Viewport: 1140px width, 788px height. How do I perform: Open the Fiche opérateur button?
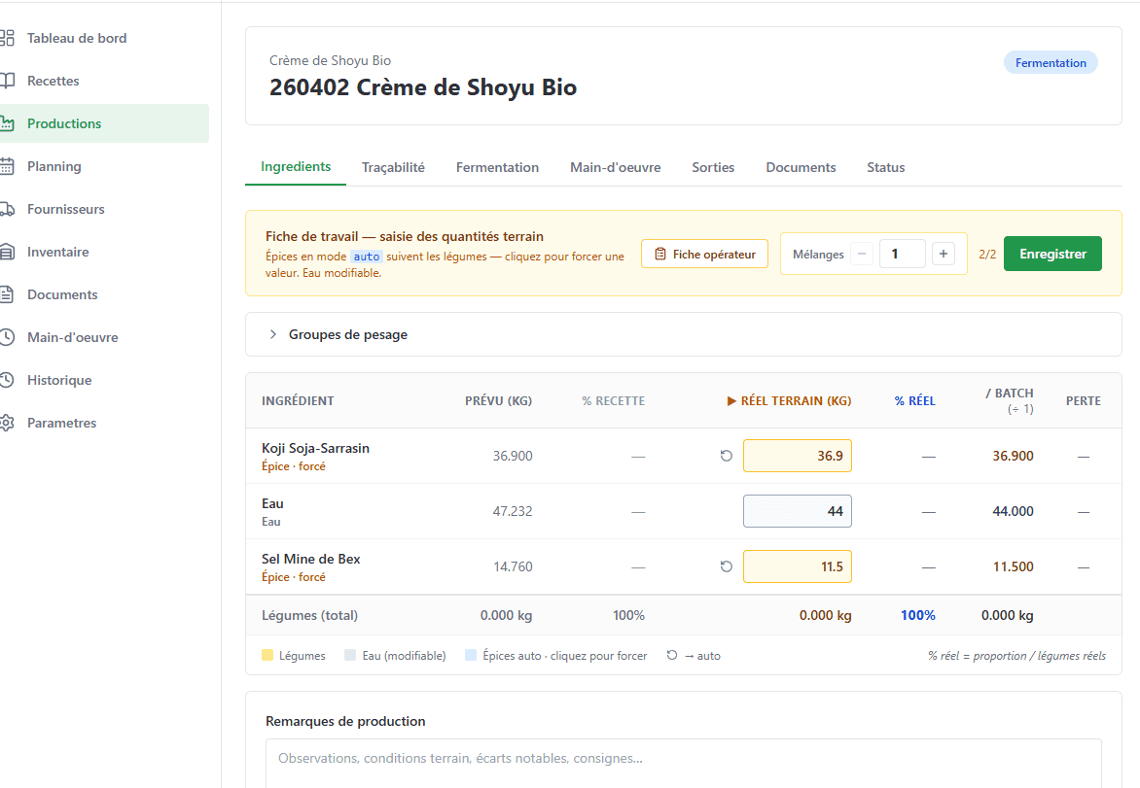coord(704,254)
